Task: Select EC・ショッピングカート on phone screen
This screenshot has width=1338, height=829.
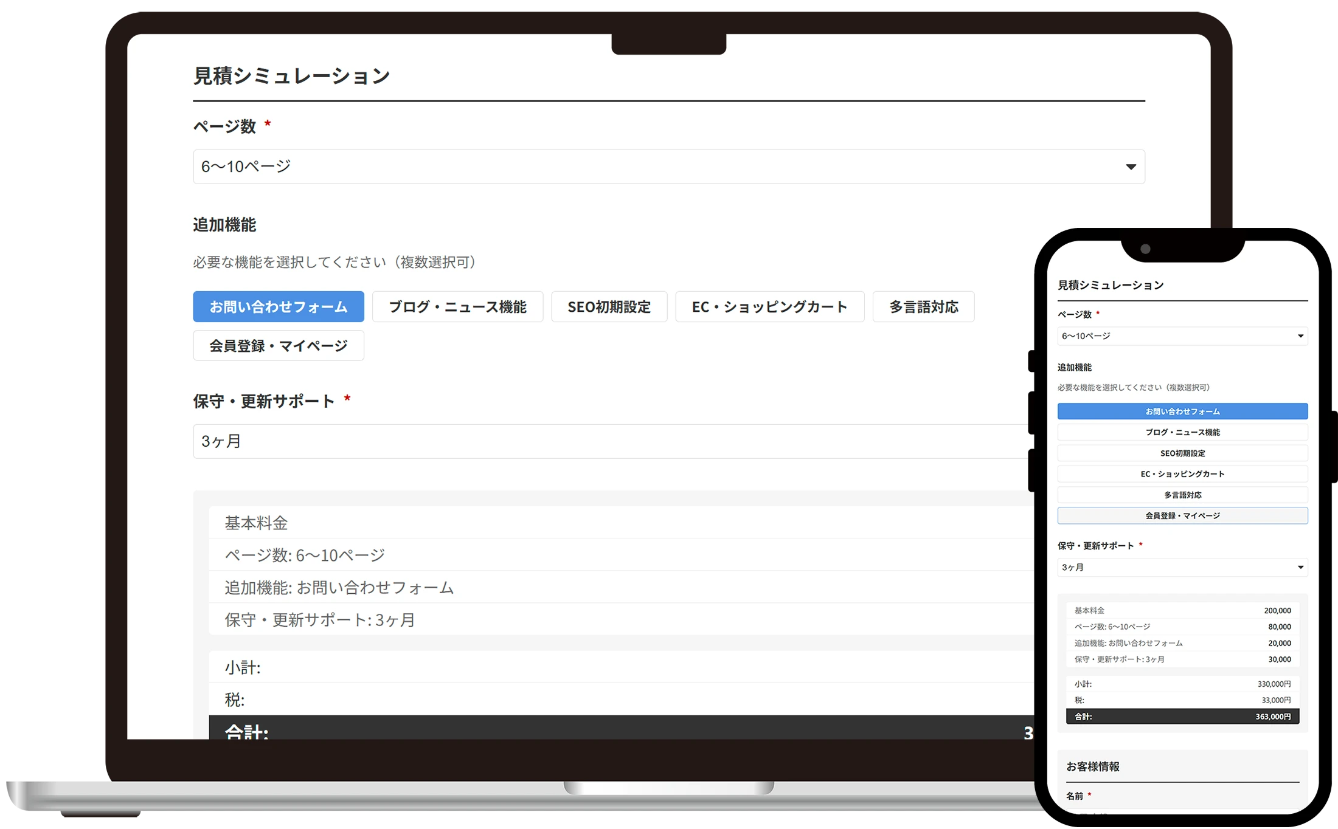Action: pos(1182,474)
